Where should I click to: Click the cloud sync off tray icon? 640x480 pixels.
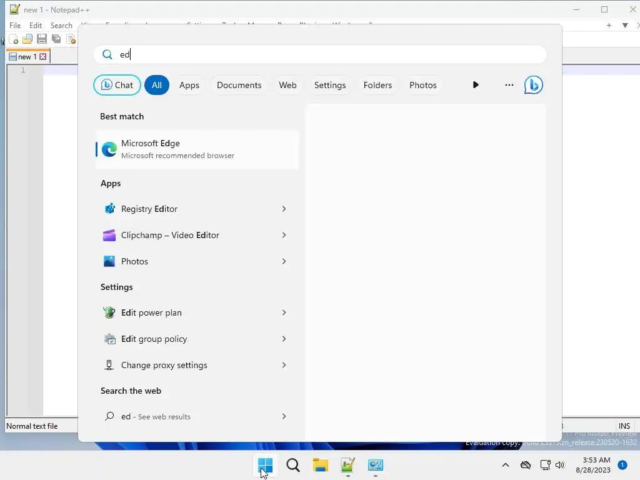pyautogui.click(x=526, y=465)
